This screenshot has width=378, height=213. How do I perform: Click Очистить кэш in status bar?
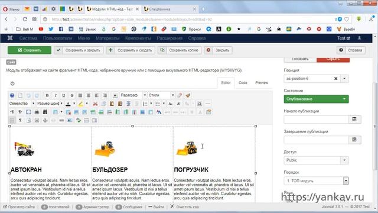185,207
